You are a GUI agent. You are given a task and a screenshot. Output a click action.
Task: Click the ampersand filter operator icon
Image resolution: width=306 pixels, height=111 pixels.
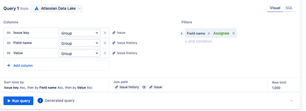pos(182,33)
